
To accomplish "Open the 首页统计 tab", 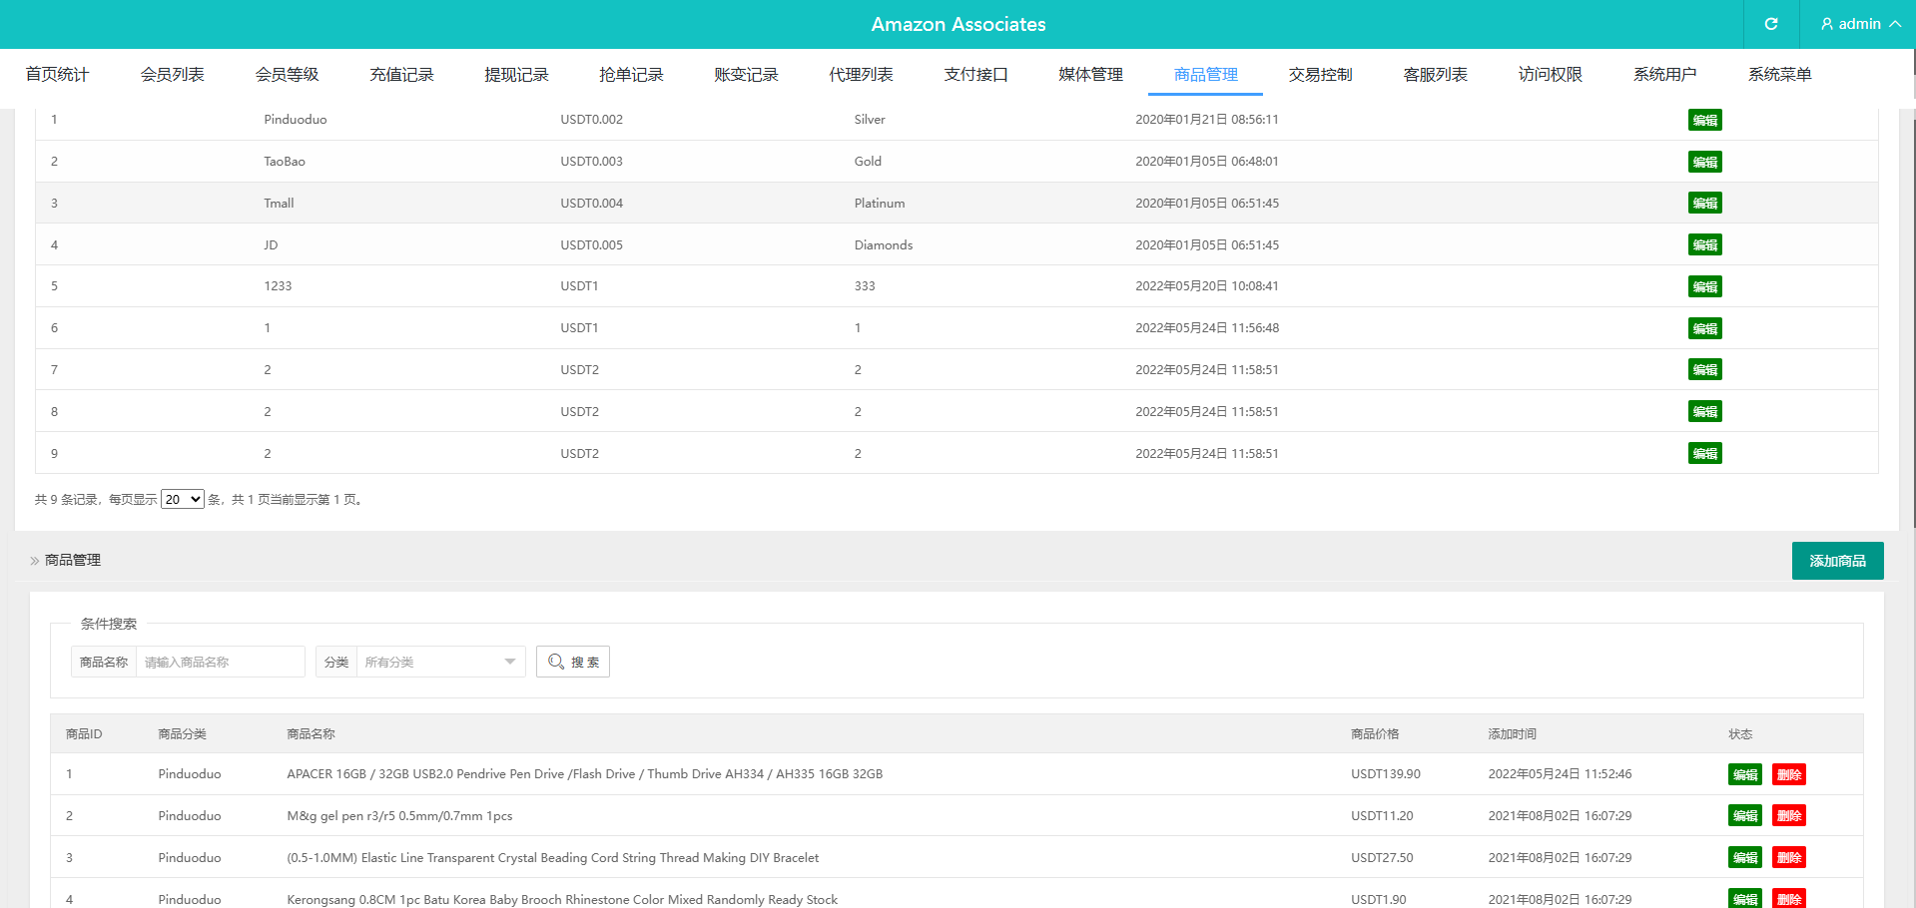I will [x=57, y=75].
